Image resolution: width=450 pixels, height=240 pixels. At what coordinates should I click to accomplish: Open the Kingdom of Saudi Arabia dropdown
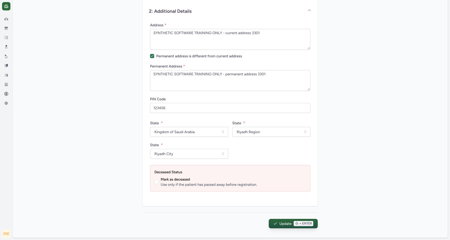(189, 132)
